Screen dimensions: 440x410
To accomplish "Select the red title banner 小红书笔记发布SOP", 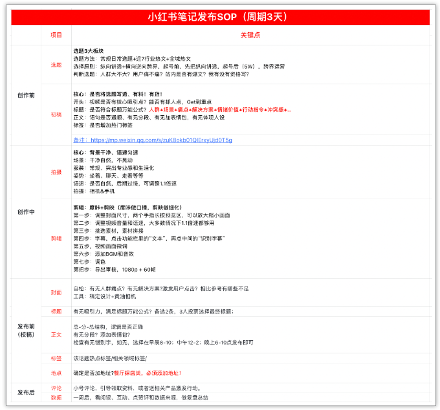I will (220, 17).
